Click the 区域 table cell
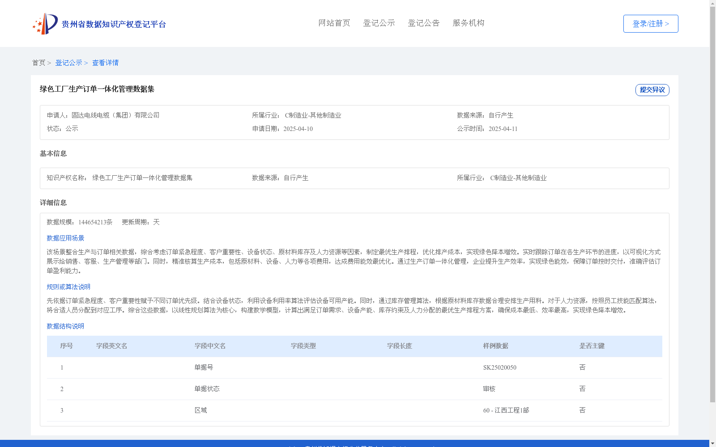The image size is (716, 447). [x=201, y=410]
